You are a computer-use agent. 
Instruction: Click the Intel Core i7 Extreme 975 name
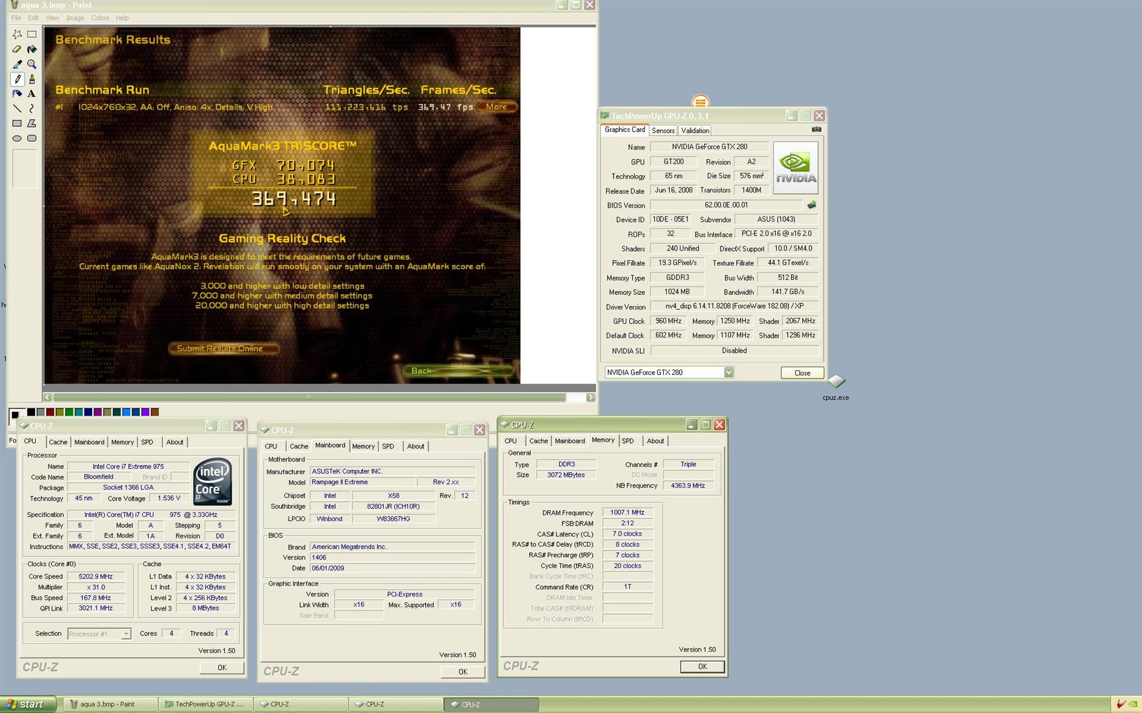click(x=128, y=466)
